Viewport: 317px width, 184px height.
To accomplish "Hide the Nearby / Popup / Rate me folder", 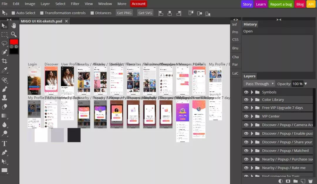I will coord(246,168).
